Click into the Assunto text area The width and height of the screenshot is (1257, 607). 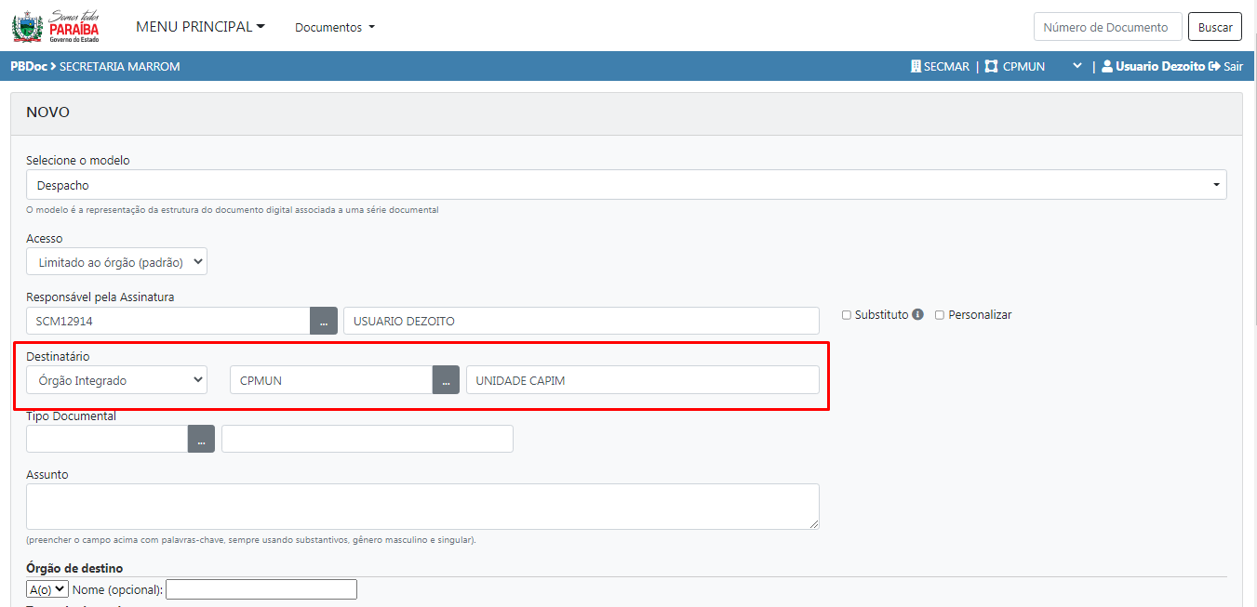pos(422,507)
